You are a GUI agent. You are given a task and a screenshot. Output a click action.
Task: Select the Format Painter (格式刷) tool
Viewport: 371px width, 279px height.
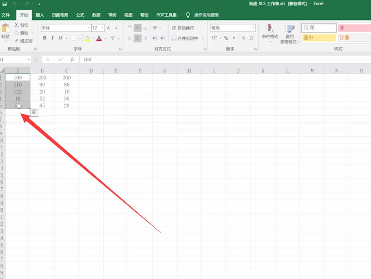tap(23, 41)
